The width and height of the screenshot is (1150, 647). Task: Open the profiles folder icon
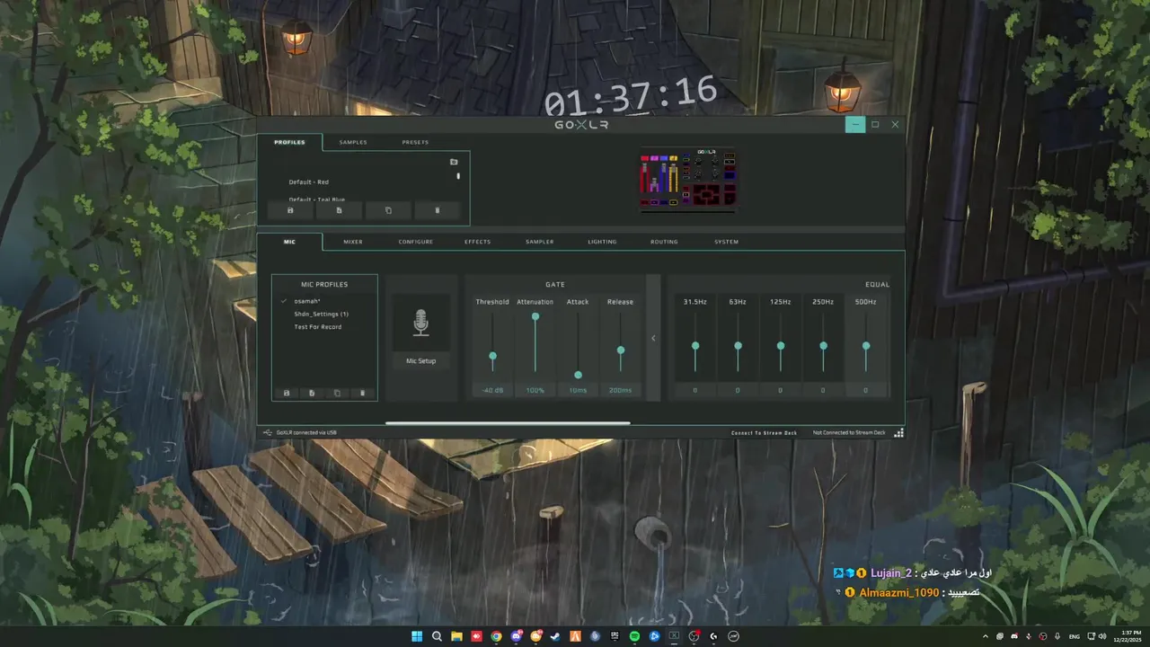454,162
